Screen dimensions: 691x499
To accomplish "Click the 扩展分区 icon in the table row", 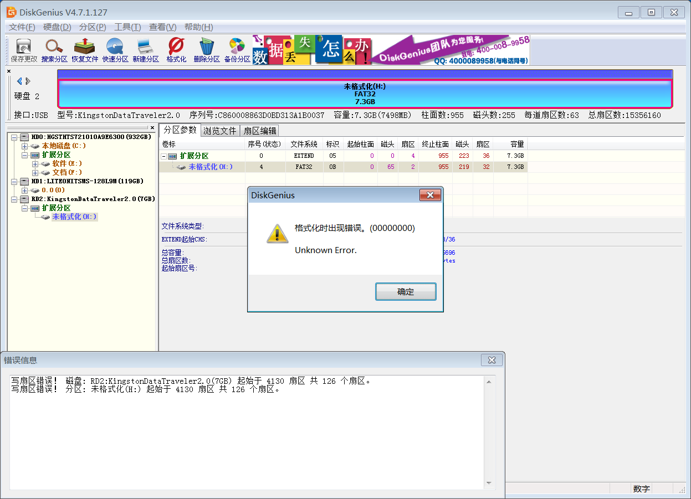I will click(x=172, y=156).
